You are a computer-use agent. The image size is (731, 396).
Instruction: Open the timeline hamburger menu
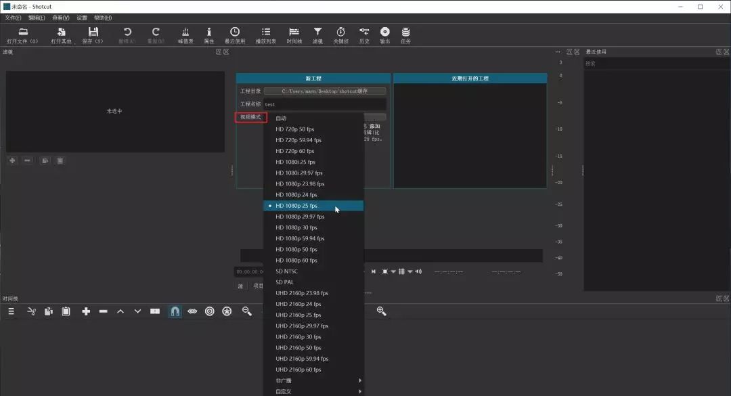click(x=12, y=311)
